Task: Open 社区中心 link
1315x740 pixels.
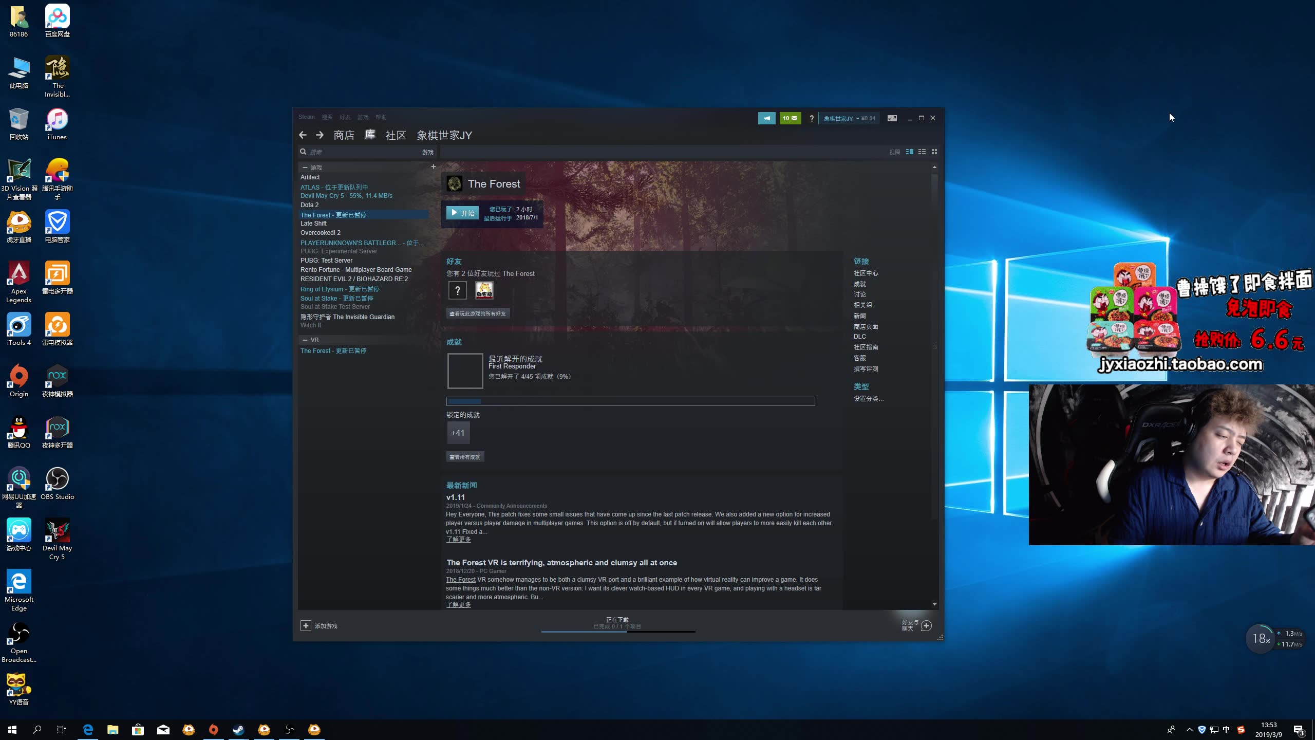Action: point(866,273)
